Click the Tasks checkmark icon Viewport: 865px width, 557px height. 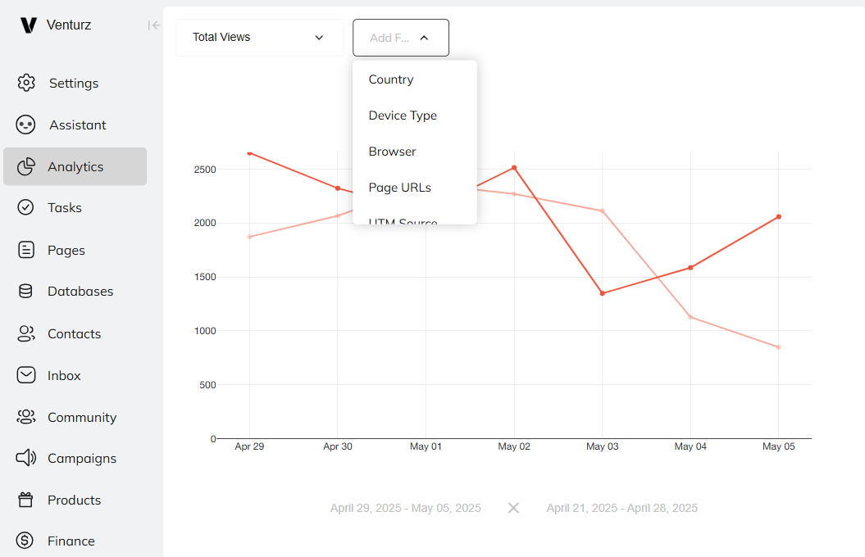26,207
